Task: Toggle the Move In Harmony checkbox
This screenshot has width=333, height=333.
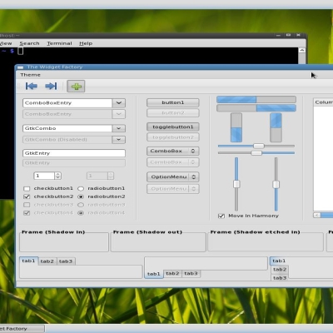Action: [x=221, y=216]
